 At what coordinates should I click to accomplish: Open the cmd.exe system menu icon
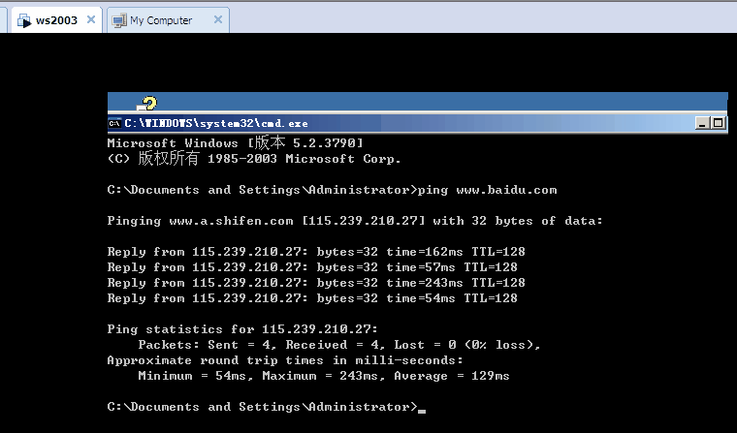114,124
